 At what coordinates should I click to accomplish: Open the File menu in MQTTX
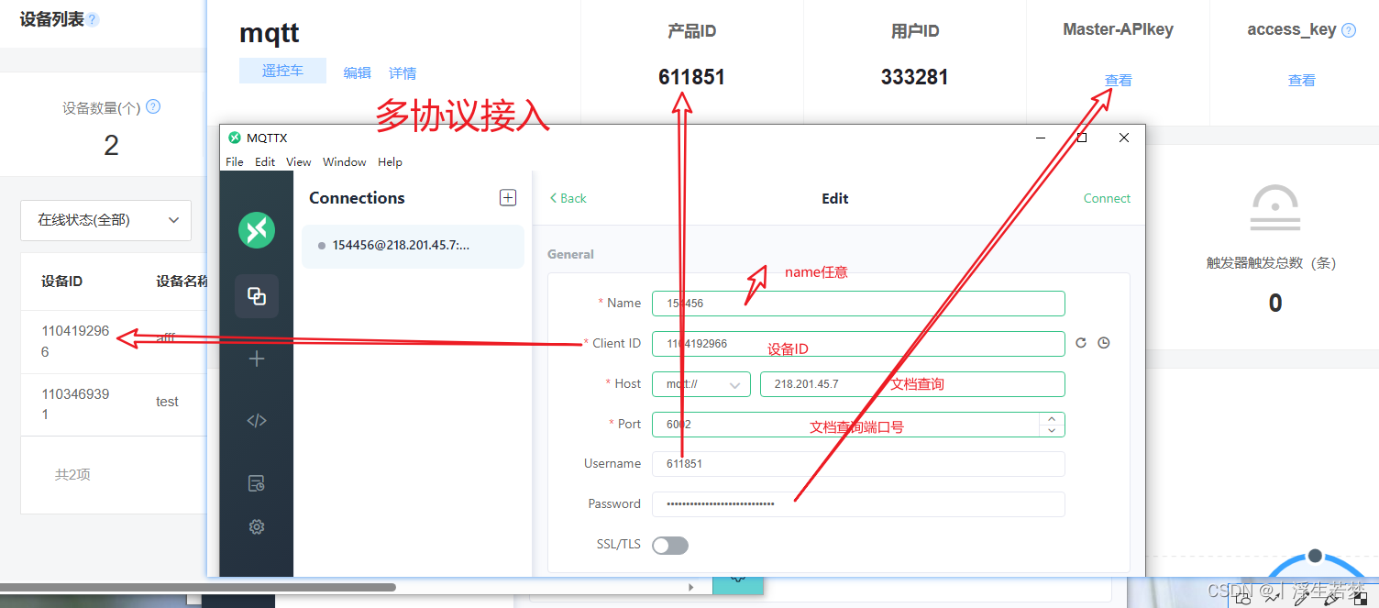tap(235, 162)
